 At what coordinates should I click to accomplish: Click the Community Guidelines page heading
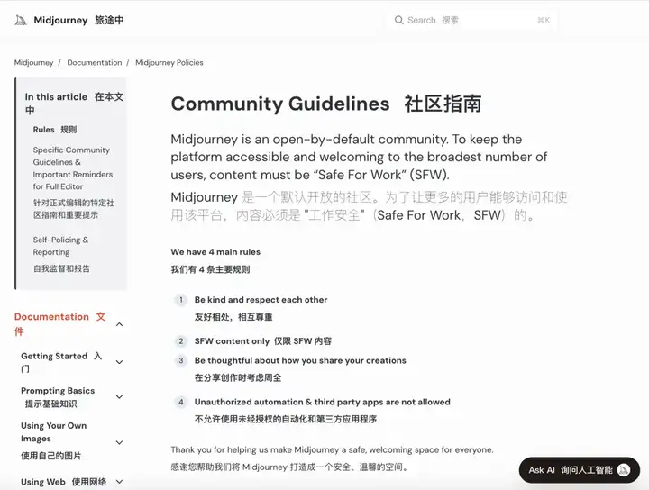click(x=326, y=104)
